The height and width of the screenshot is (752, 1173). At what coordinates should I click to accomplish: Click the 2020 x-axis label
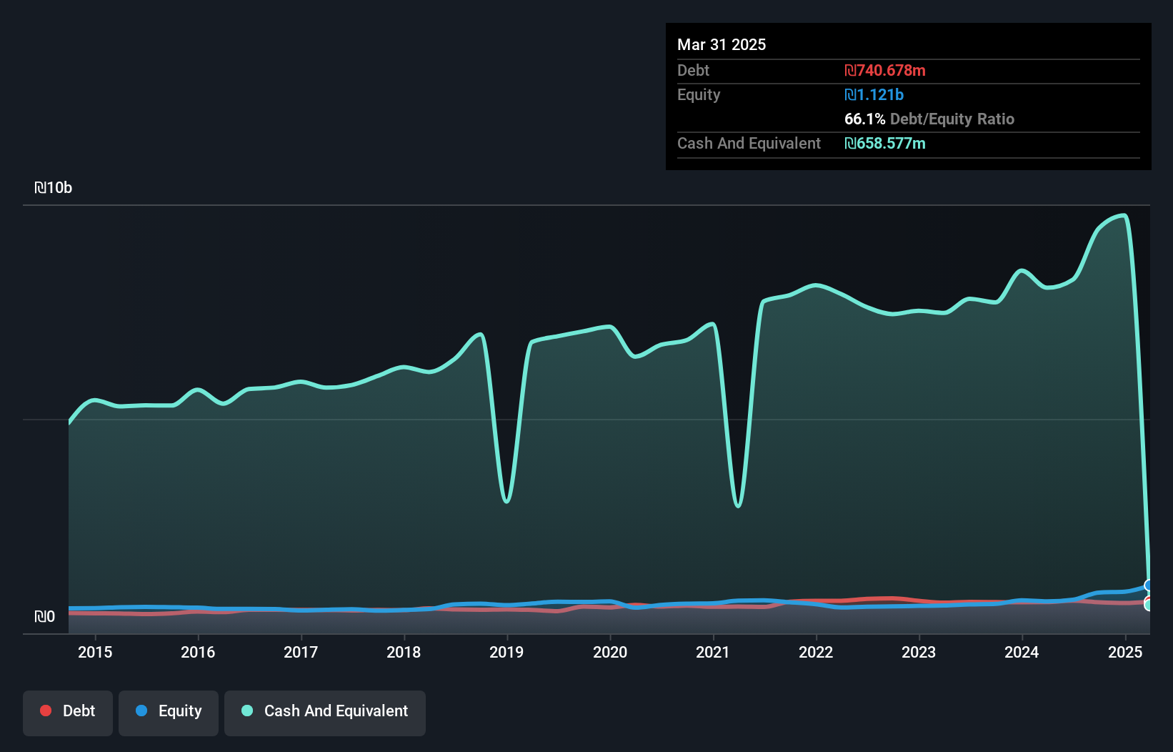(x=610, y=652)
